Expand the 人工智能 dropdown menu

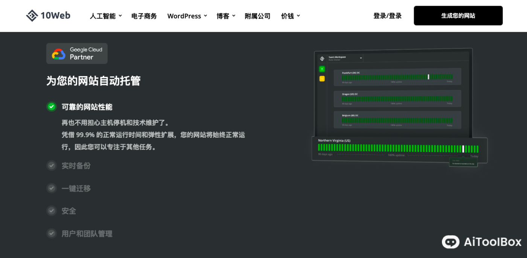click(x=105, y=16)
